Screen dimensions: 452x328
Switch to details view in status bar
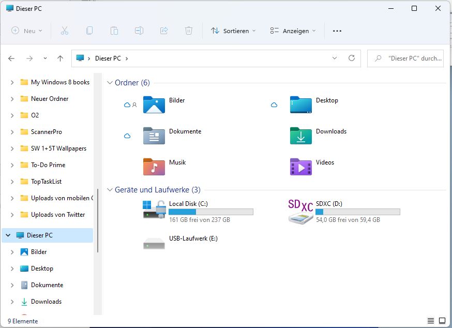tap(431, 321)
